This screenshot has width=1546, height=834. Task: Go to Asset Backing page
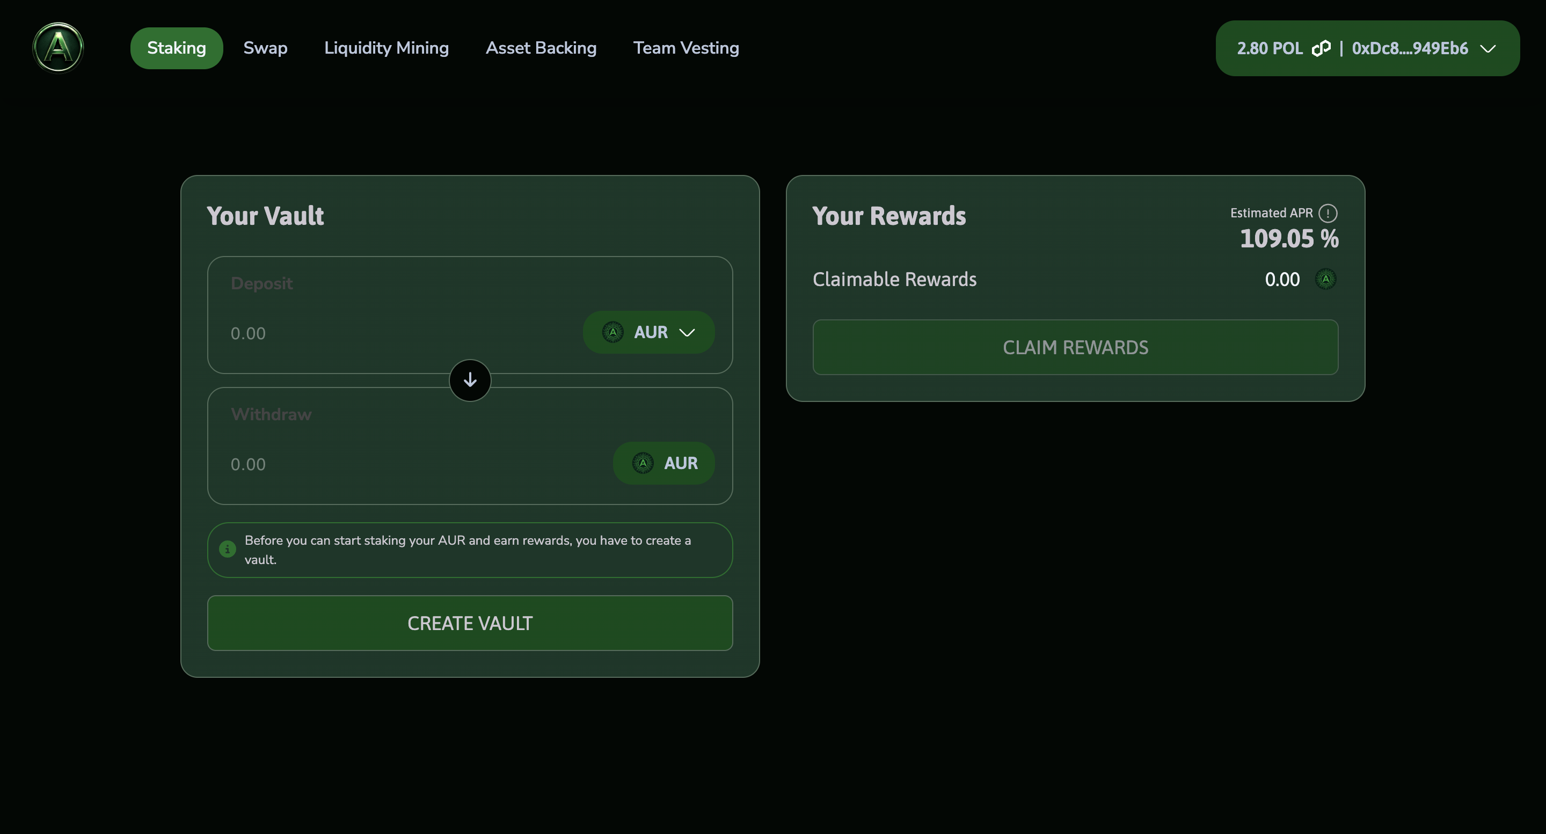(541, 48)
